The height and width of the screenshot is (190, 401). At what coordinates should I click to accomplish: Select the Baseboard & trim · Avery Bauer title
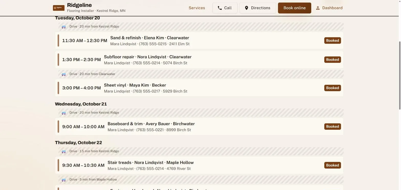(x=151, y=124)
